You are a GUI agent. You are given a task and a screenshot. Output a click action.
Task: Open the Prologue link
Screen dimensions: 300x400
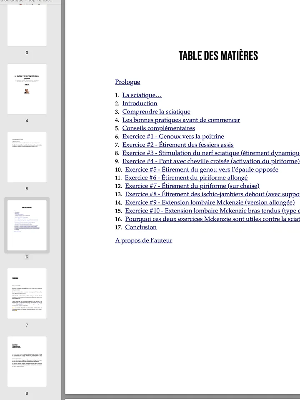[x=127, y=82]
